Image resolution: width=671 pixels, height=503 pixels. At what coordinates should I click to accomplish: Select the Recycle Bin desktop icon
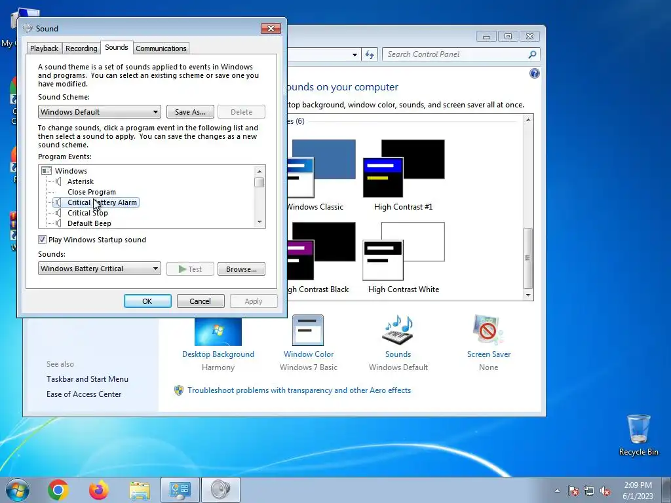click(x=638, y=435)
